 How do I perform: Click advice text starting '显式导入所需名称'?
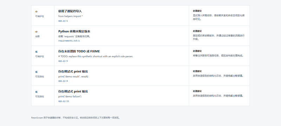219,17
